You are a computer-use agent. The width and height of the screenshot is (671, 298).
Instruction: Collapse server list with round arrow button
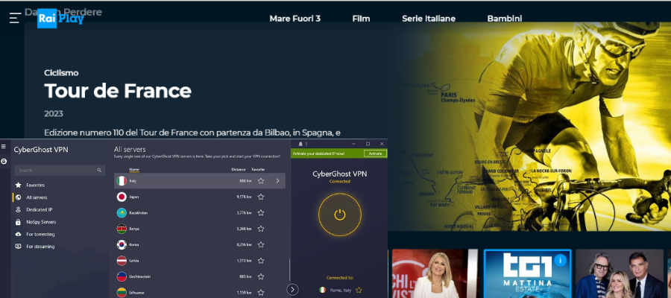coord(292,290)
